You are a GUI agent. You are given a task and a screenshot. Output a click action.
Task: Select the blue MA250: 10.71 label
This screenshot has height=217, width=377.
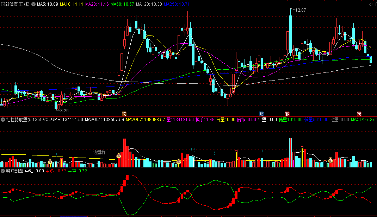(177, 4)
